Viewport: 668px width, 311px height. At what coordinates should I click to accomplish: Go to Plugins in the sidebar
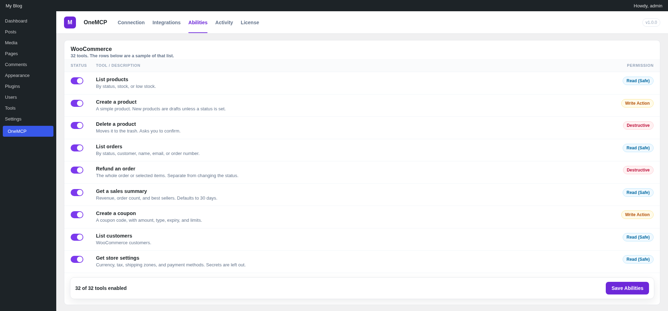(28, 86)
